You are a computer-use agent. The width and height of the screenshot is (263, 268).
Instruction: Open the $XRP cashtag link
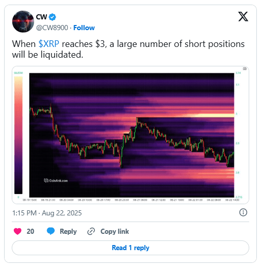(x=49, y=44)
